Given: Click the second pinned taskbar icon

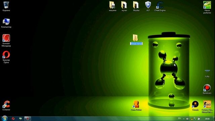Looking at the screenshot, I should (20, 119).
